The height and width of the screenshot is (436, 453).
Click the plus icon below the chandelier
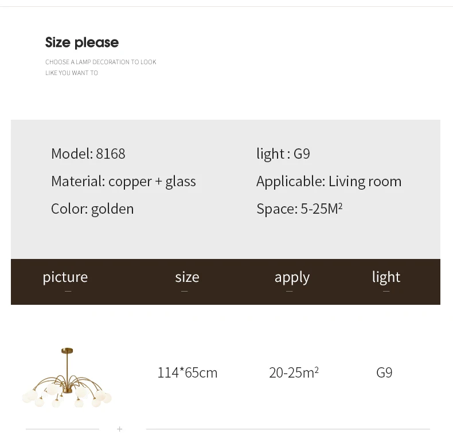click(x=119, y=429)
